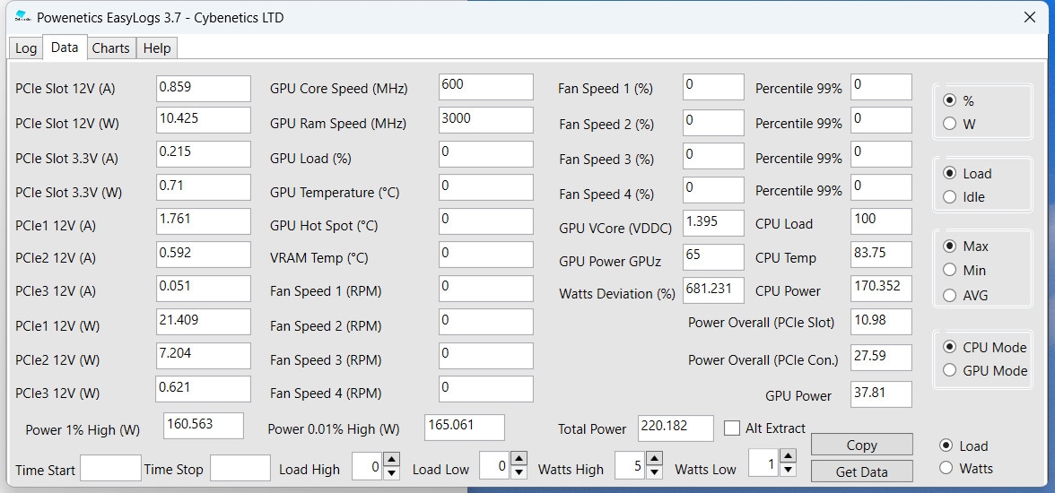Click the Get Data button
1055x493 pixels.
click(x=861, y=471)
